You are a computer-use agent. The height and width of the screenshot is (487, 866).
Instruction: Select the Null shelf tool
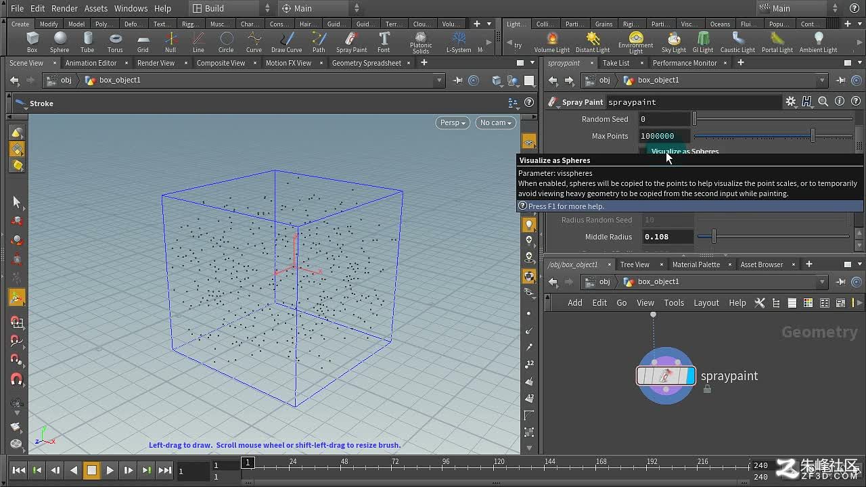[170, 42]
